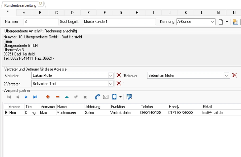Click the new document icon next to Kennung
The height and width of the screenshot is (157, 241).
[x=221, y=22]
